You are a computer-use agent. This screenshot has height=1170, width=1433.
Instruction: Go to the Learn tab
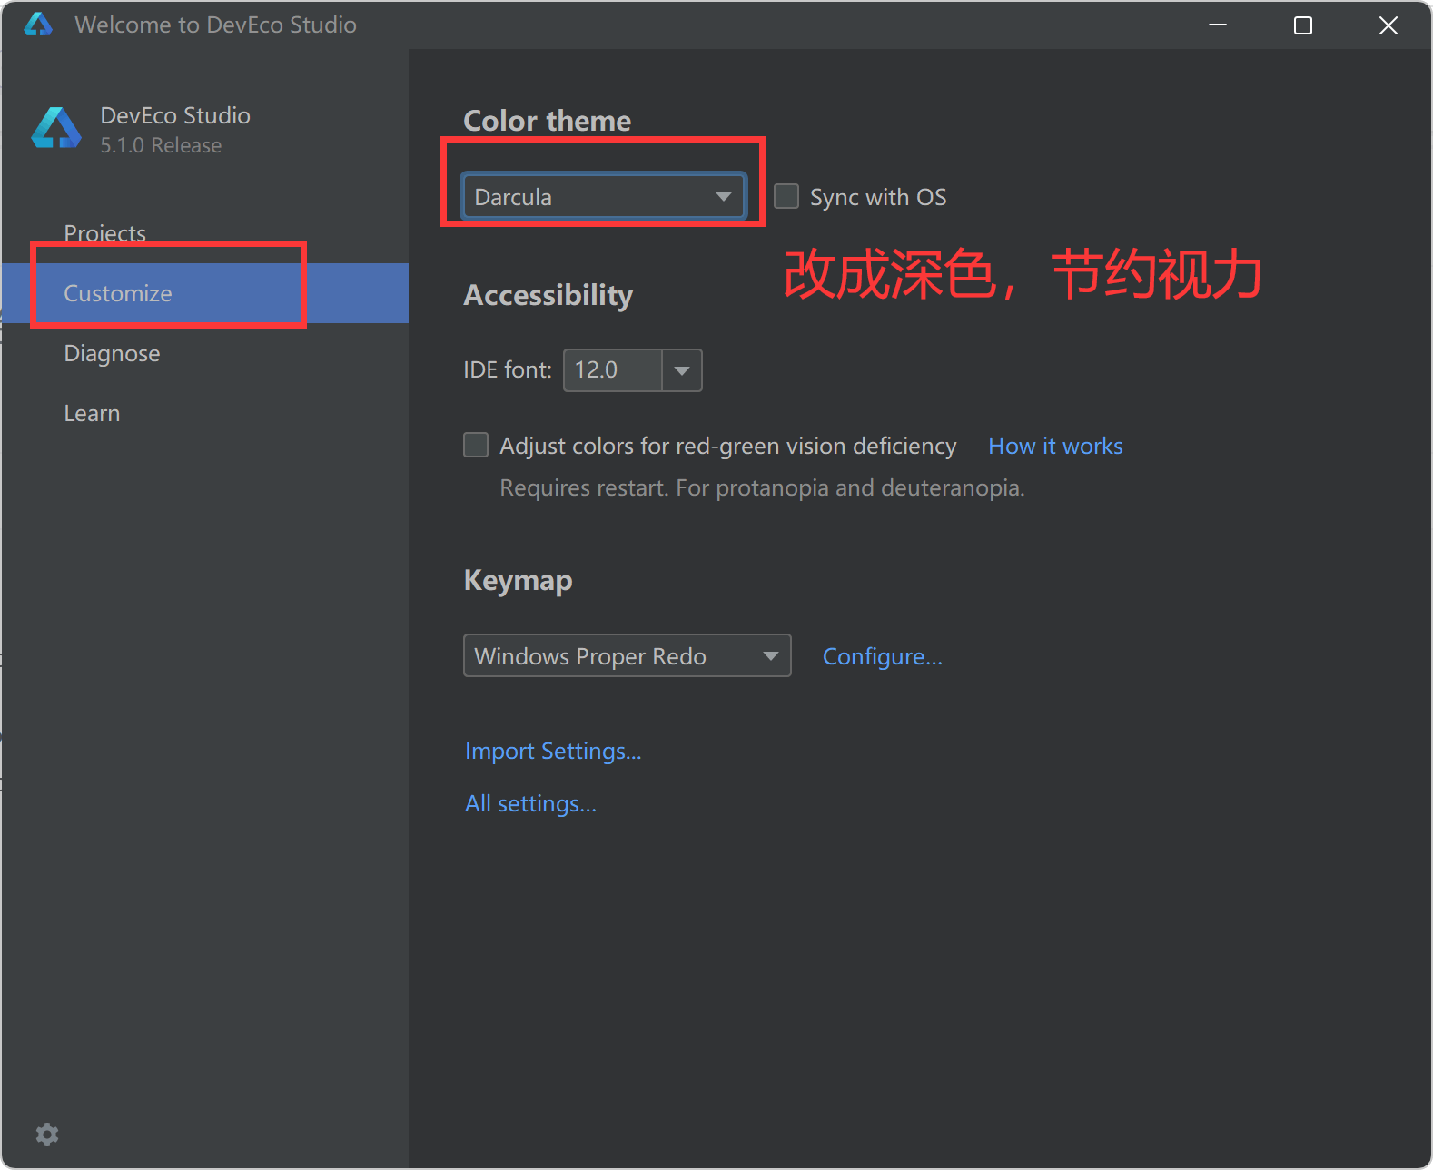205,413
